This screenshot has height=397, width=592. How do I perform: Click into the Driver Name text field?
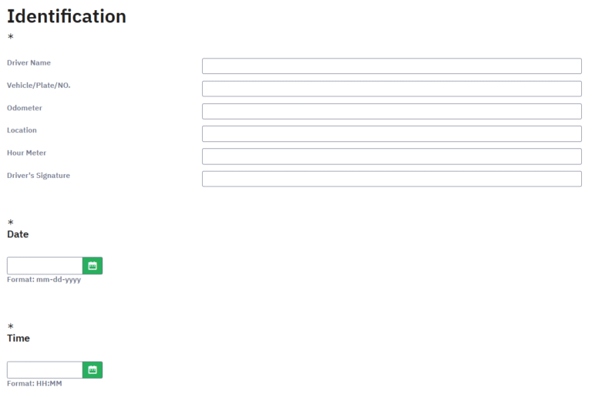pyautogui.click(x=392, y=66)
